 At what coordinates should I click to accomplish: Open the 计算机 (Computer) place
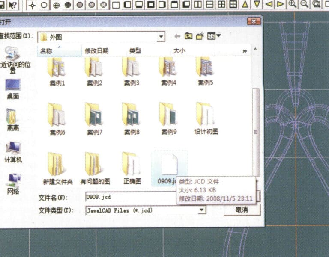coord(13,152)
